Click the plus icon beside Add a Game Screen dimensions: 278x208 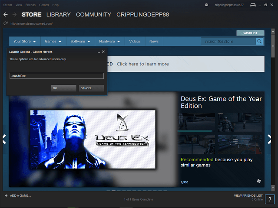(6, 195)
